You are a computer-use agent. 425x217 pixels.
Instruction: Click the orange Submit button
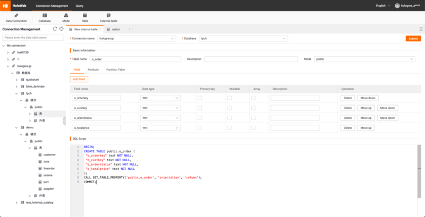(413, 39)
